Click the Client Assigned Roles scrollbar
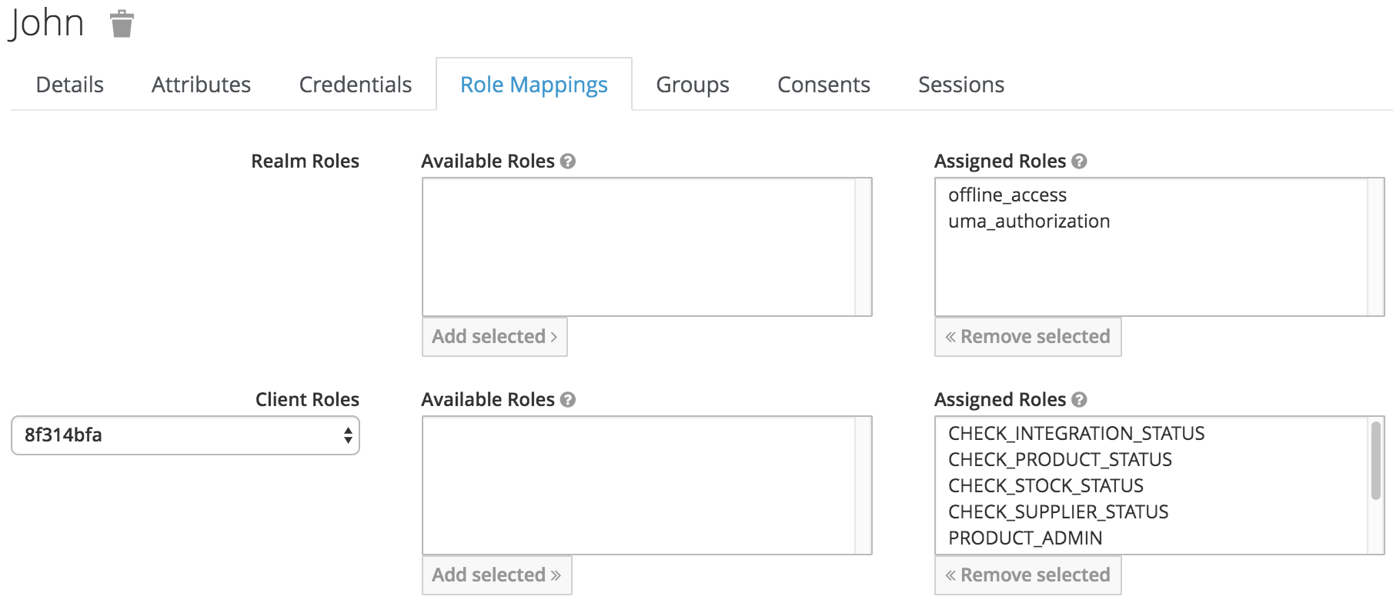This screenshot has width=1393, height=603. coord(1375,461)
